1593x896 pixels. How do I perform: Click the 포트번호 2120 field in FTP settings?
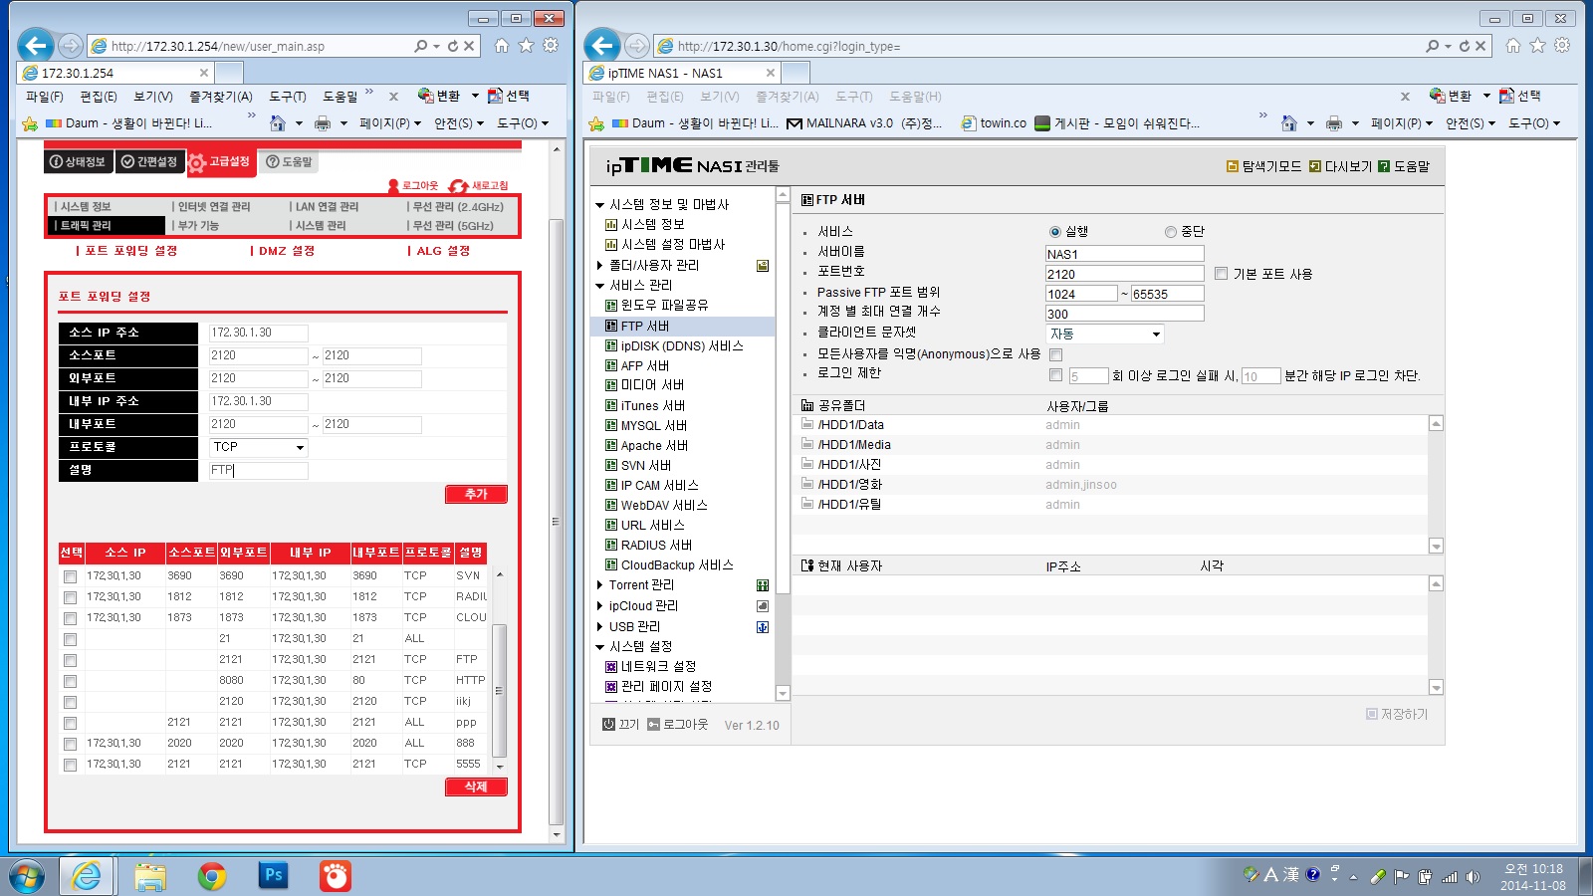pos(1125,274)
